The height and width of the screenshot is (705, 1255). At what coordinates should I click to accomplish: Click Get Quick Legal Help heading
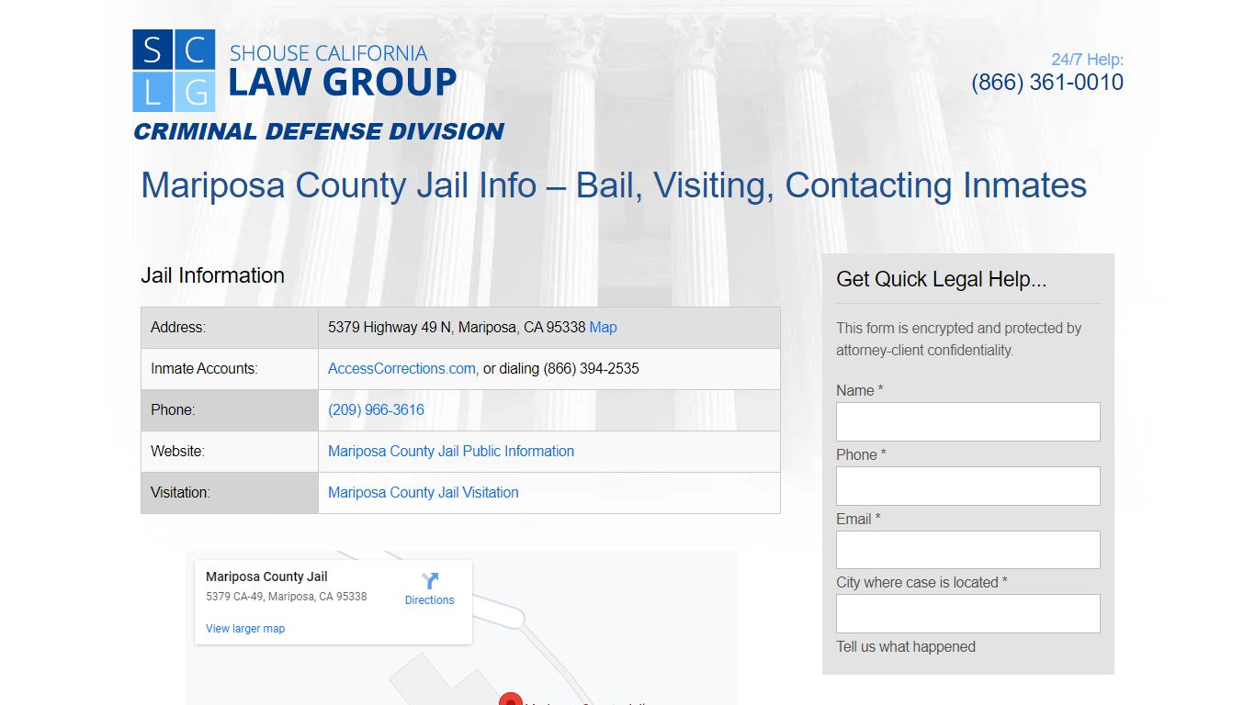coord(942,279)
